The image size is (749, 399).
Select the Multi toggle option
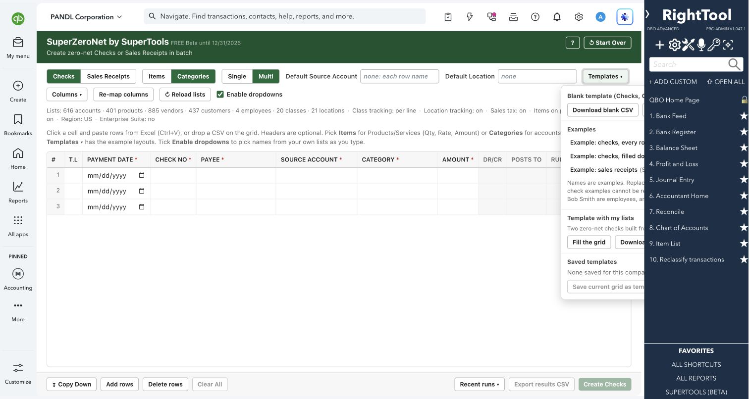tap(266, 76)
